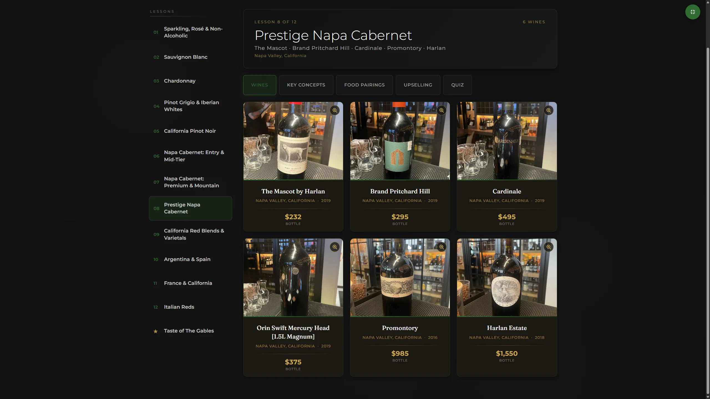Click the star icon beside Taste of The Gables
This screenshot has height=399, width=710.
156,331
